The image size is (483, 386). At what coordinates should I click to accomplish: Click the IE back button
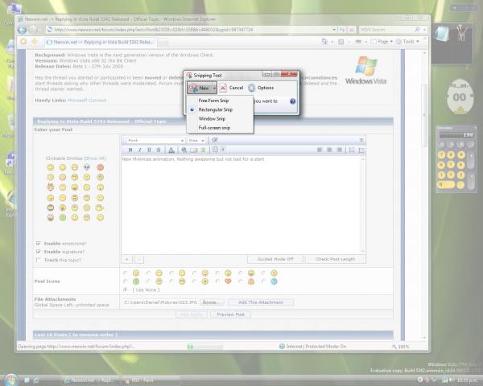22,30
